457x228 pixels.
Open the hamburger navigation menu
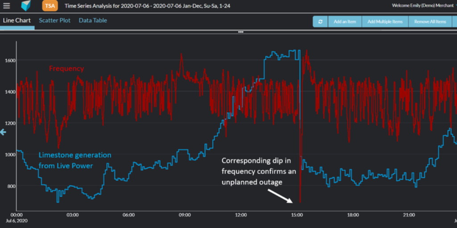7,6
